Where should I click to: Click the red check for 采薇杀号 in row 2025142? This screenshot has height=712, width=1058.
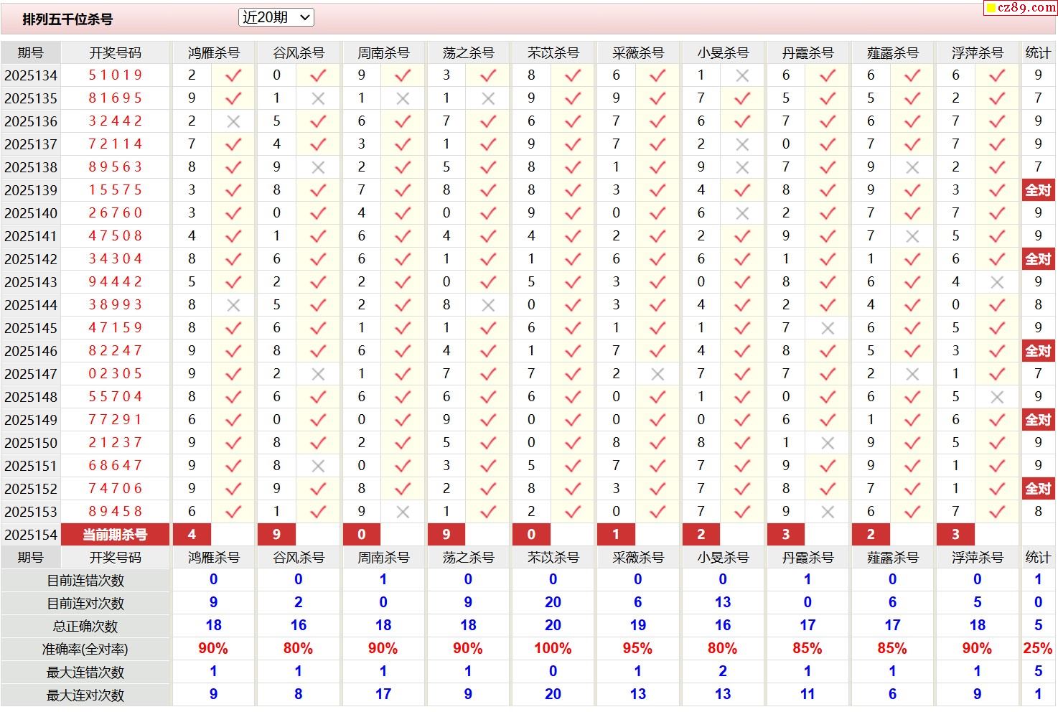pos(657,259)
